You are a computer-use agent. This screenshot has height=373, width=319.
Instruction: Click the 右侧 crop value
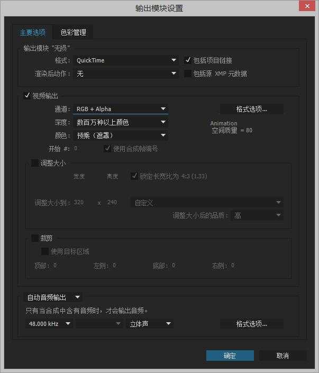[233, 265]
